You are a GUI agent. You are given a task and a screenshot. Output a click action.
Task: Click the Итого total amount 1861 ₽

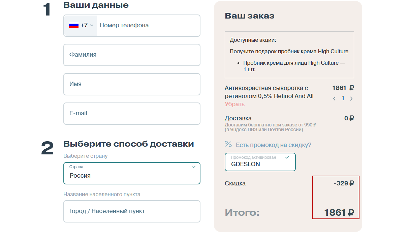click(x=339, y=212)
